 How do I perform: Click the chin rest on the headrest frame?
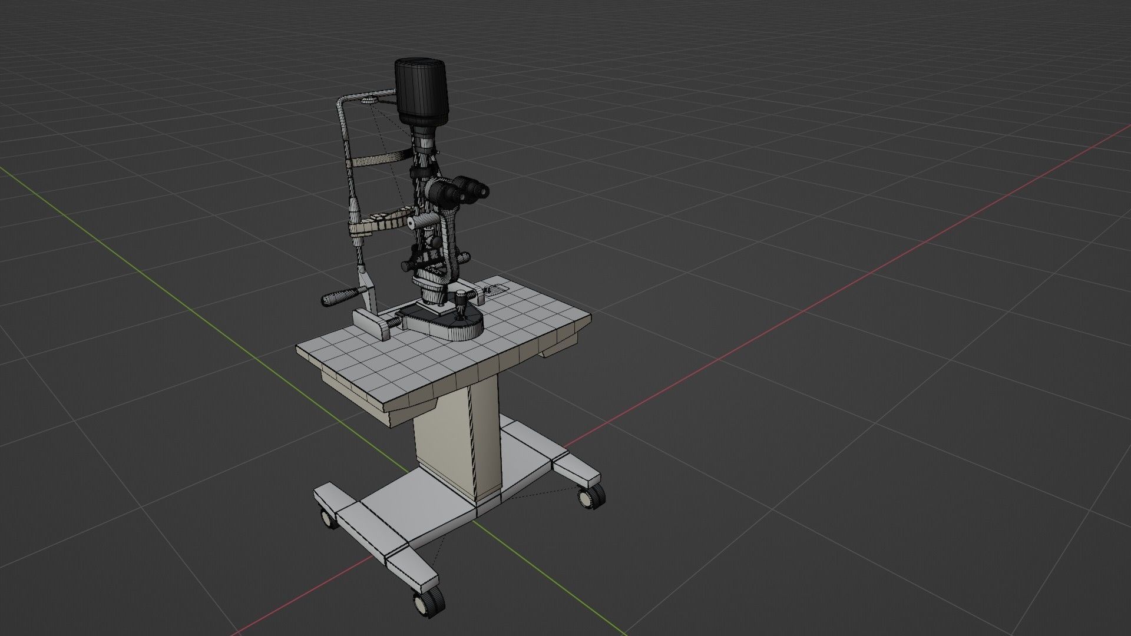tap(383, 223)
